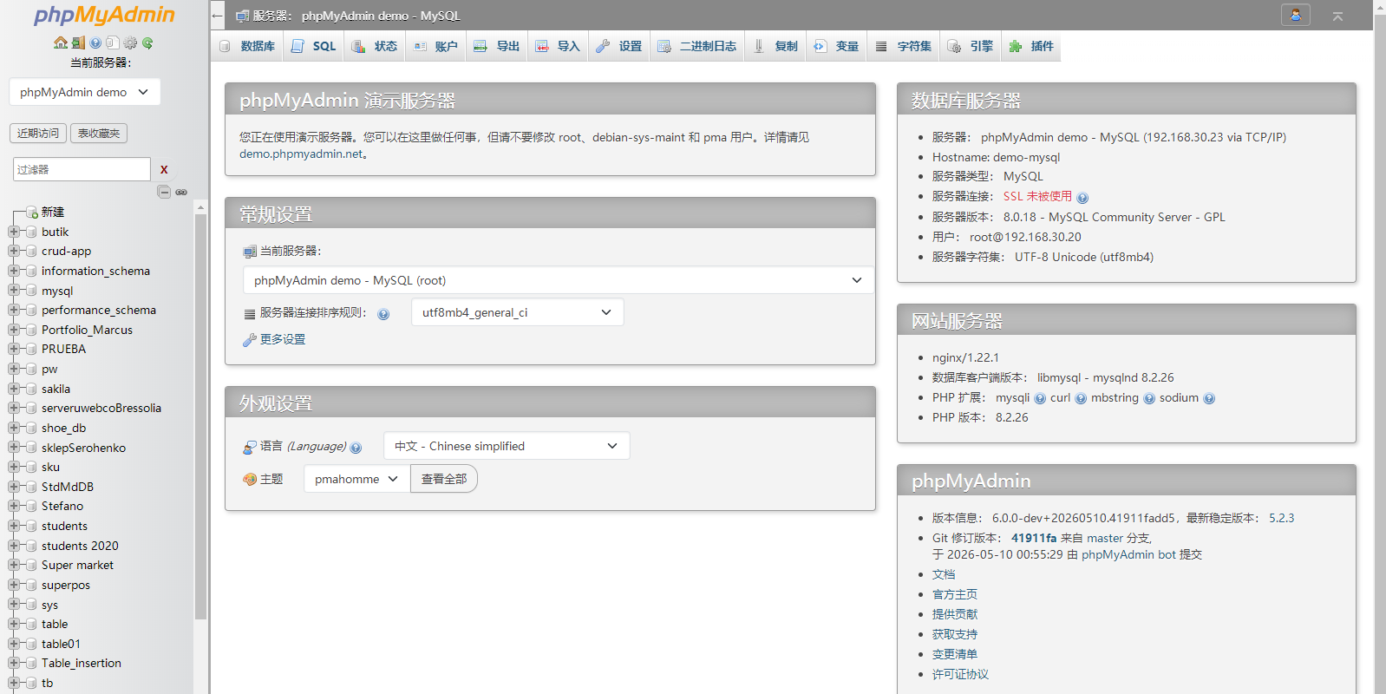Click the 近期访问 button

click(x=38, y=133)
